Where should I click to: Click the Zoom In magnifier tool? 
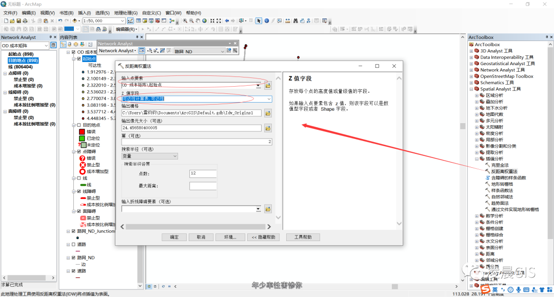pos(185,21)
